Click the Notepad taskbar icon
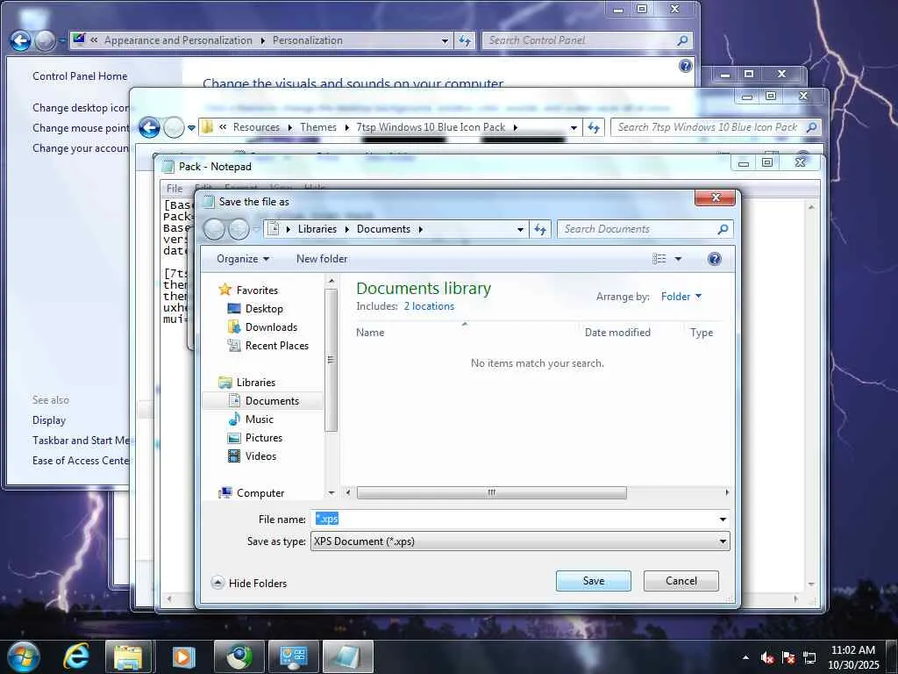 (x=348, y=657)
